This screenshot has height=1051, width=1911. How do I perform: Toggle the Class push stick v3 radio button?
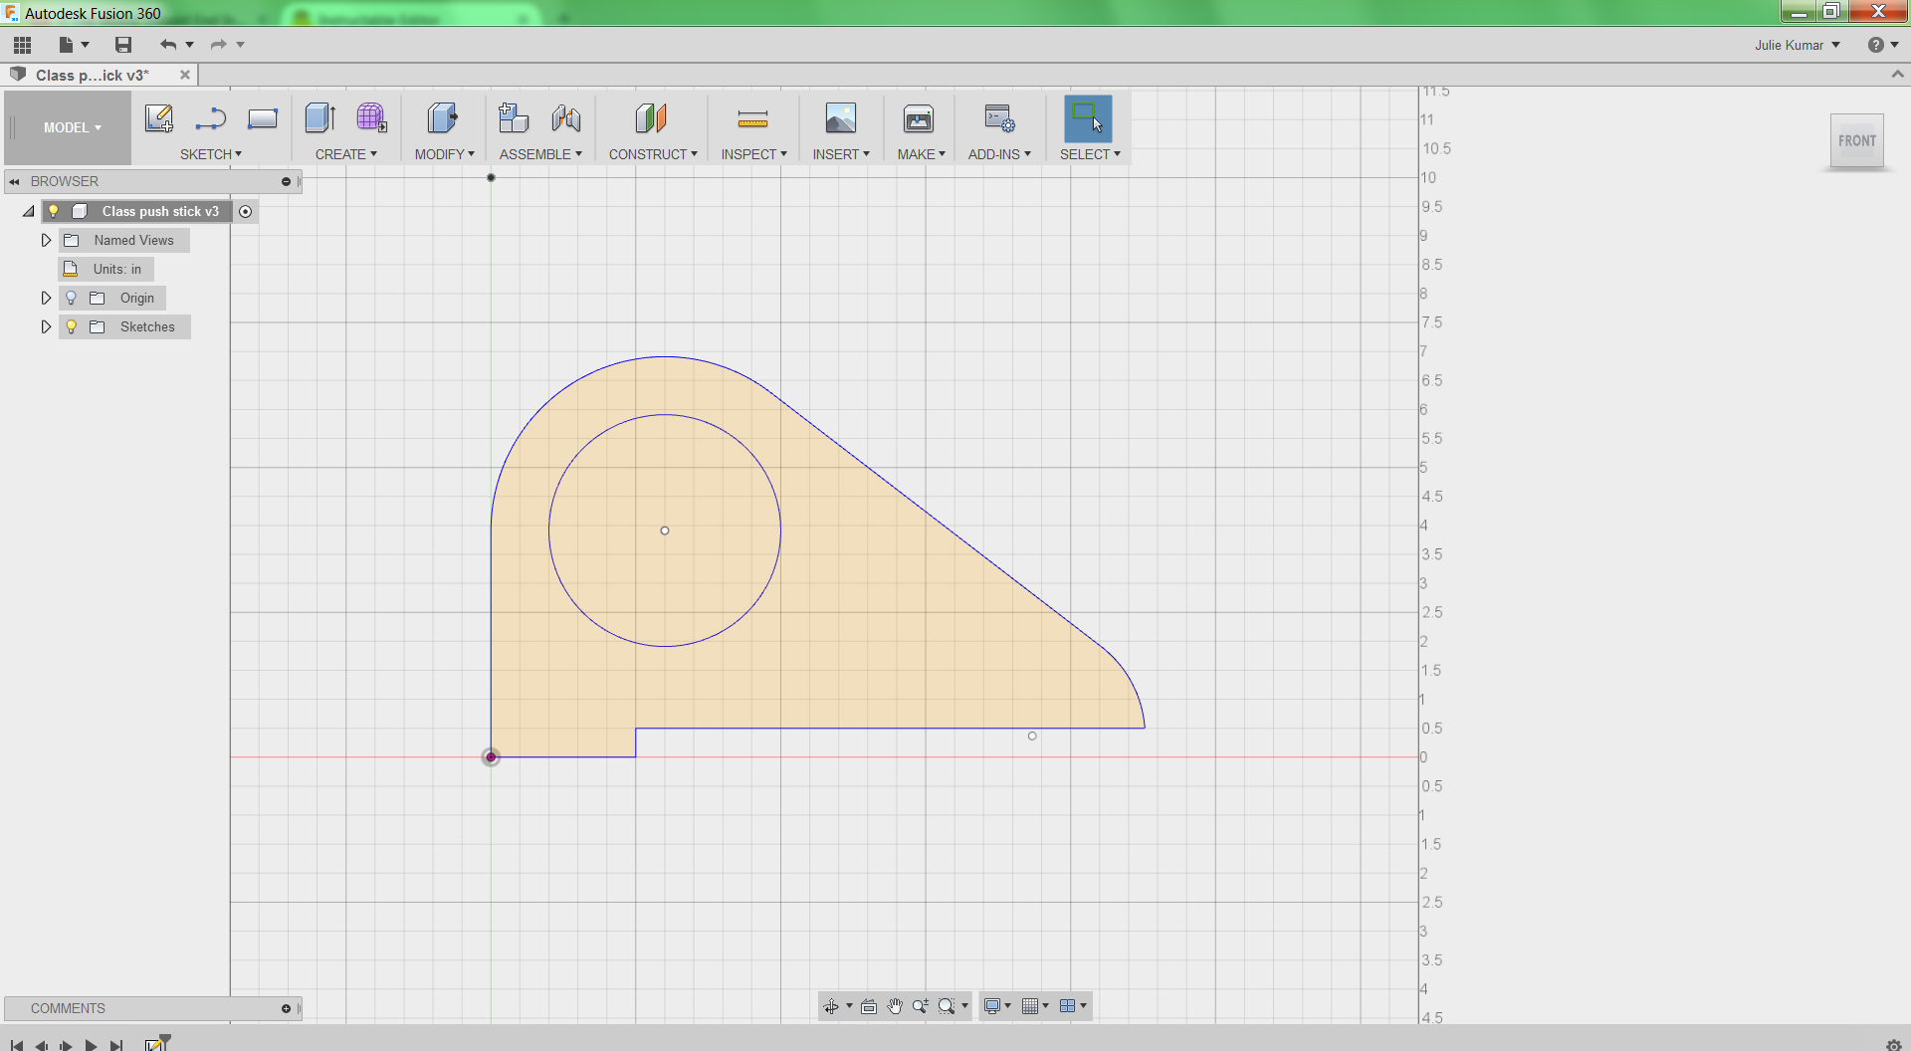pyautogui.click(x=246, y=211)
